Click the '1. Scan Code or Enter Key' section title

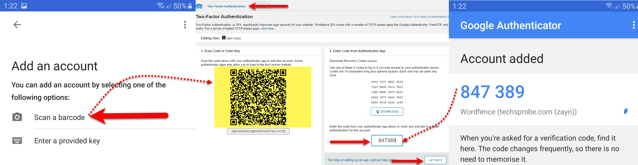220,51
